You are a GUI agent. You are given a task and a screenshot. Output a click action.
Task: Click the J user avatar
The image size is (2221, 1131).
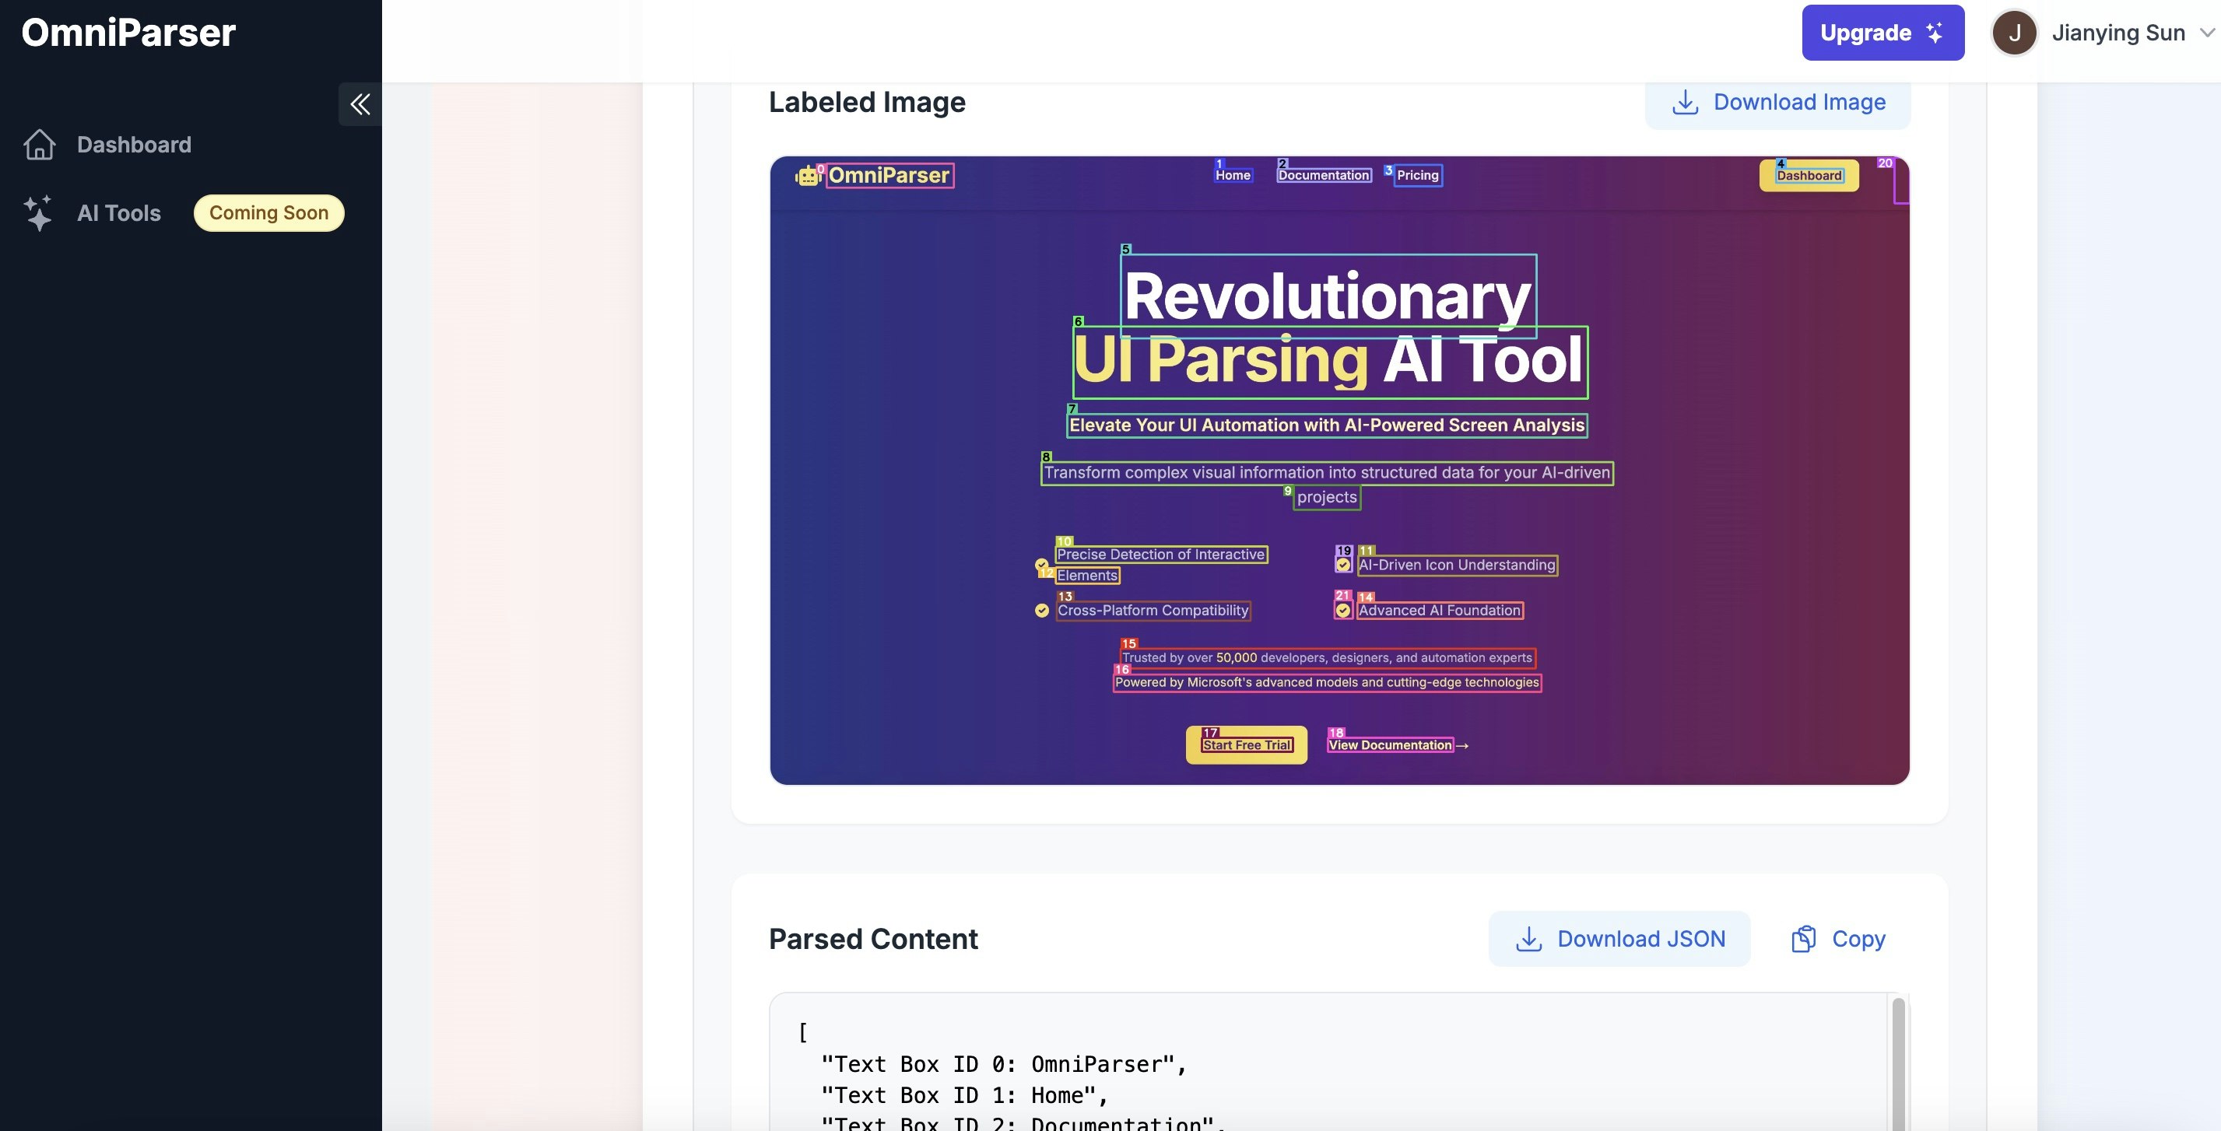pyautogui.click(x=2014, y=33)
